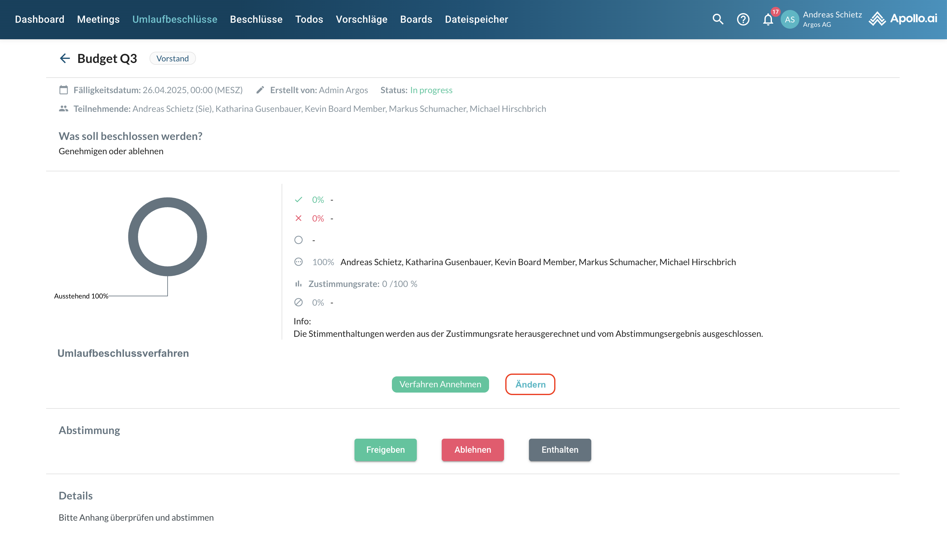947x544 pixels.
Task: Click the calendar icon near Fälligkeitsdatum
Action: coord(64,90)
